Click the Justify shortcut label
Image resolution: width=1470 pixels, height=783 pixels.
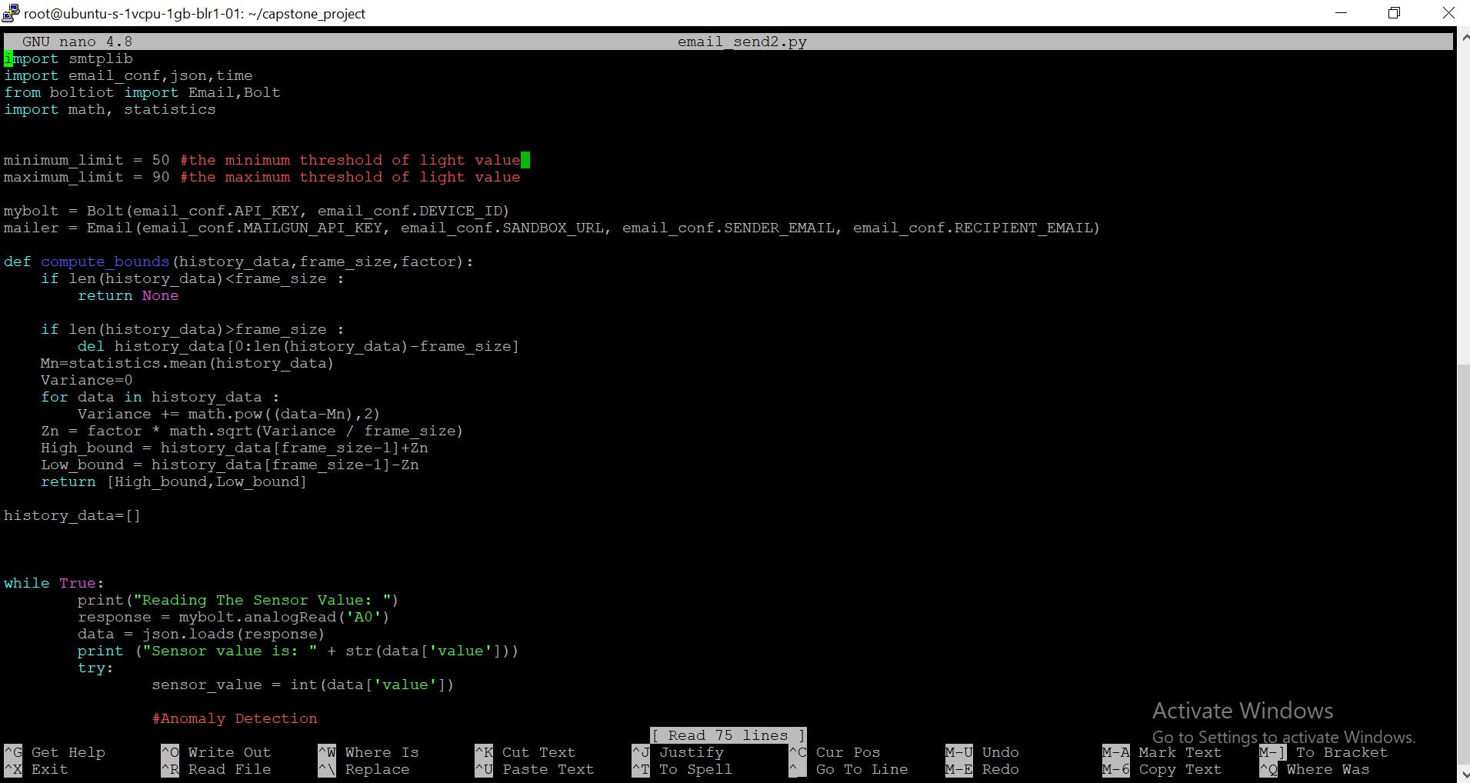coord(691,752)
